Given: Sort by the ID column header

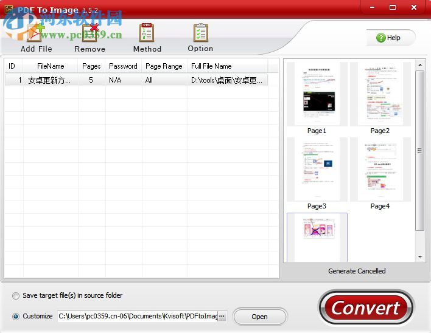Looking at the screenshot, I should pyautogui.click(x=14, y=66).
